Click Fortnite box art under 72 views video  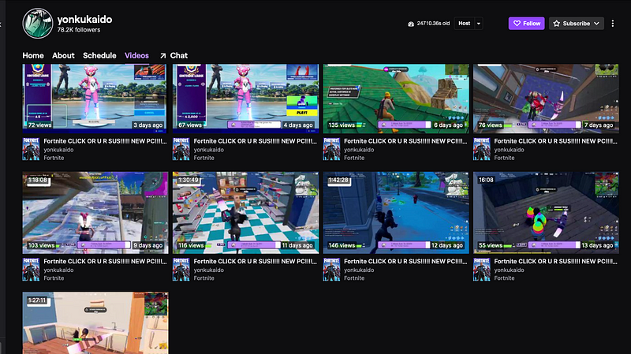[31, 149]
